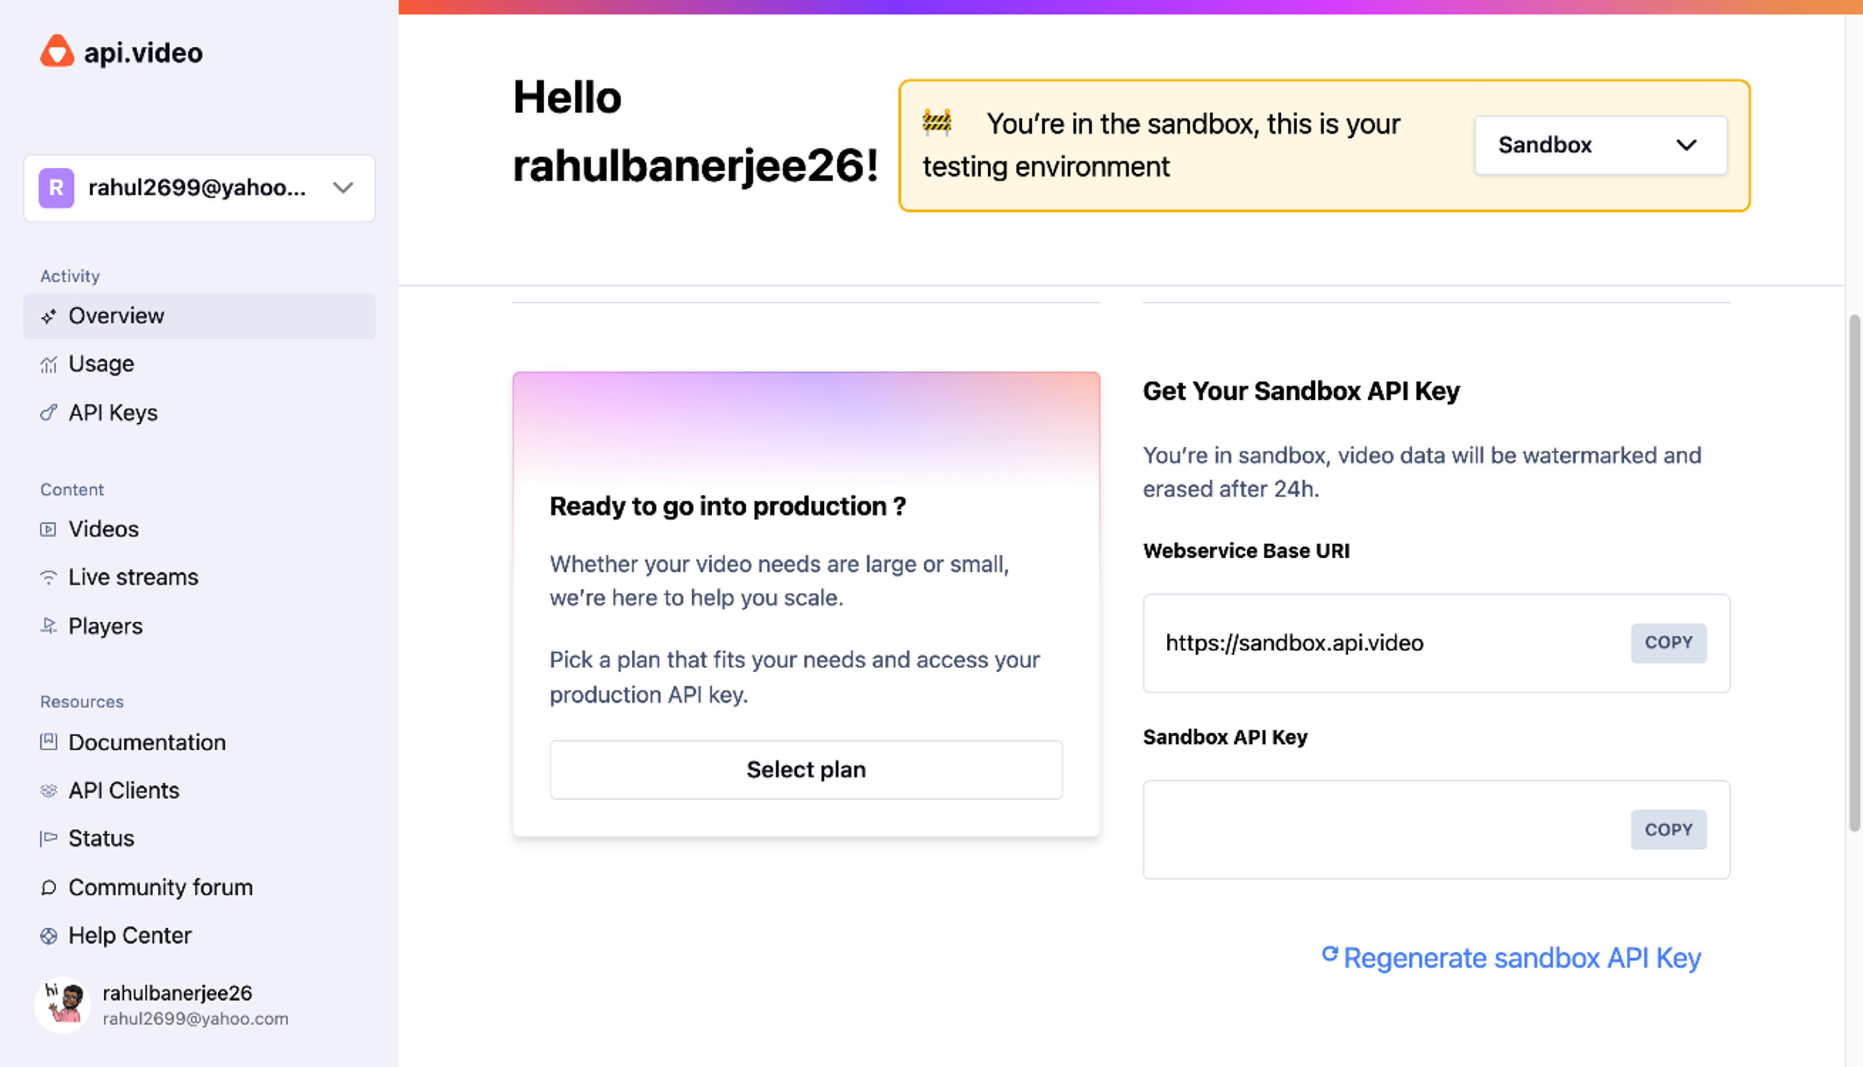Click the vertical page scrollbar
Screen dimensions: 1863x1067
[x=1854, y=574]
